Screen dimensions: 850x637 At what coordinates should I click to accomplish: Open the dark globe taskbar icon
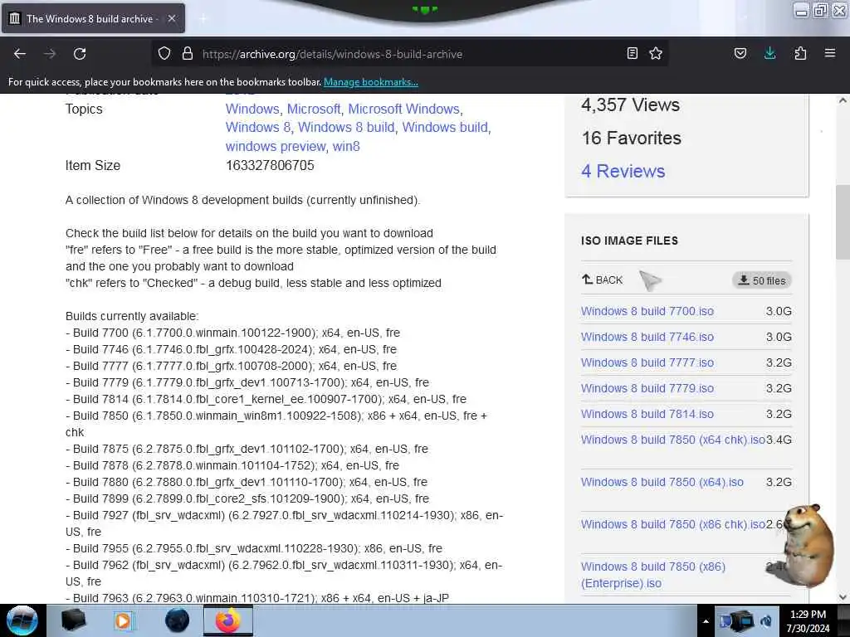pos(177,620)
